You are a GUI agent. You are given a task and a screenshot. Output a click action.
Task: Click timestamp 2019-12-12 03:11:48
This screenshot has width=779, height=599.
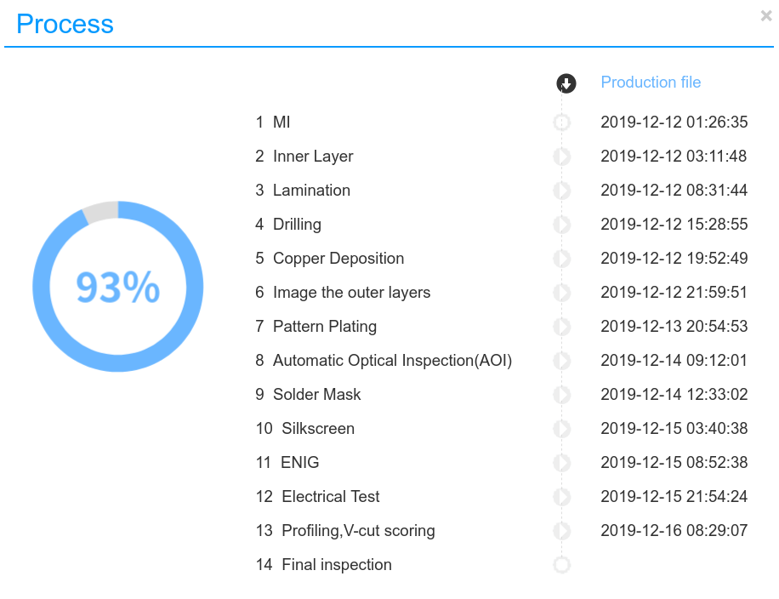(674, 156)
